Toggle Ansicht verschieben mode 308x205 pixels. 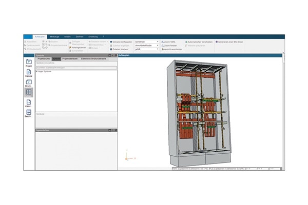click(172, 49)
